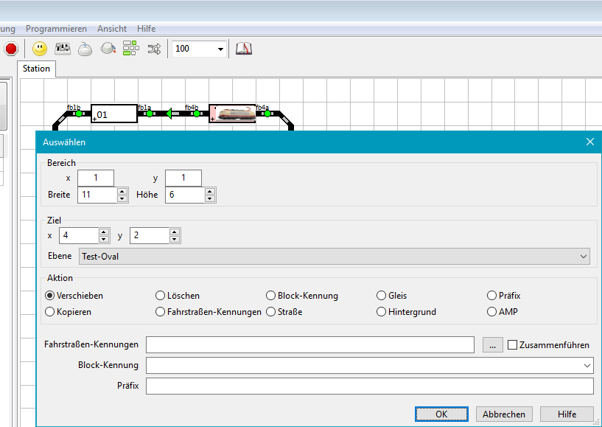The image size is (602, 427).
Task: Click the OK button
Action: coord(441,414)
